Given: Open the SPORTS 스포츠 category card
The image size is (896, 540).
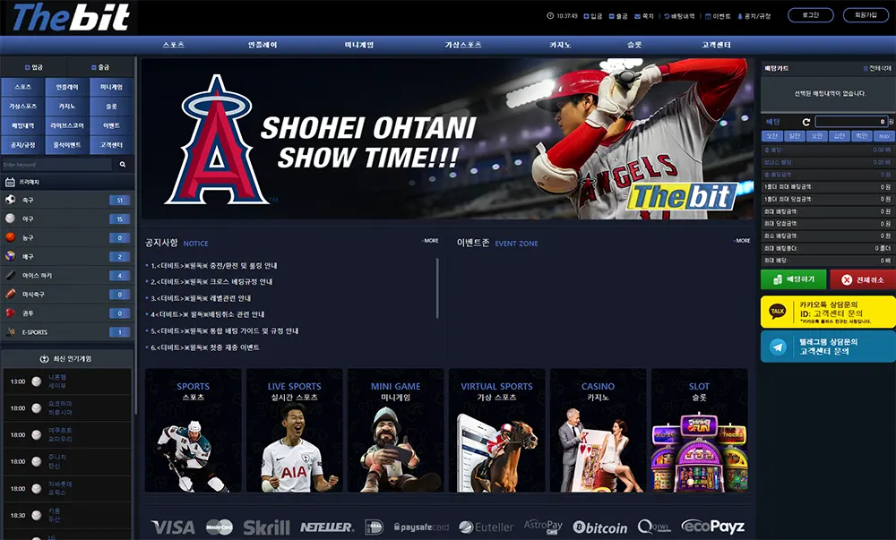Looking at the screenshot, I should [194, 431].
